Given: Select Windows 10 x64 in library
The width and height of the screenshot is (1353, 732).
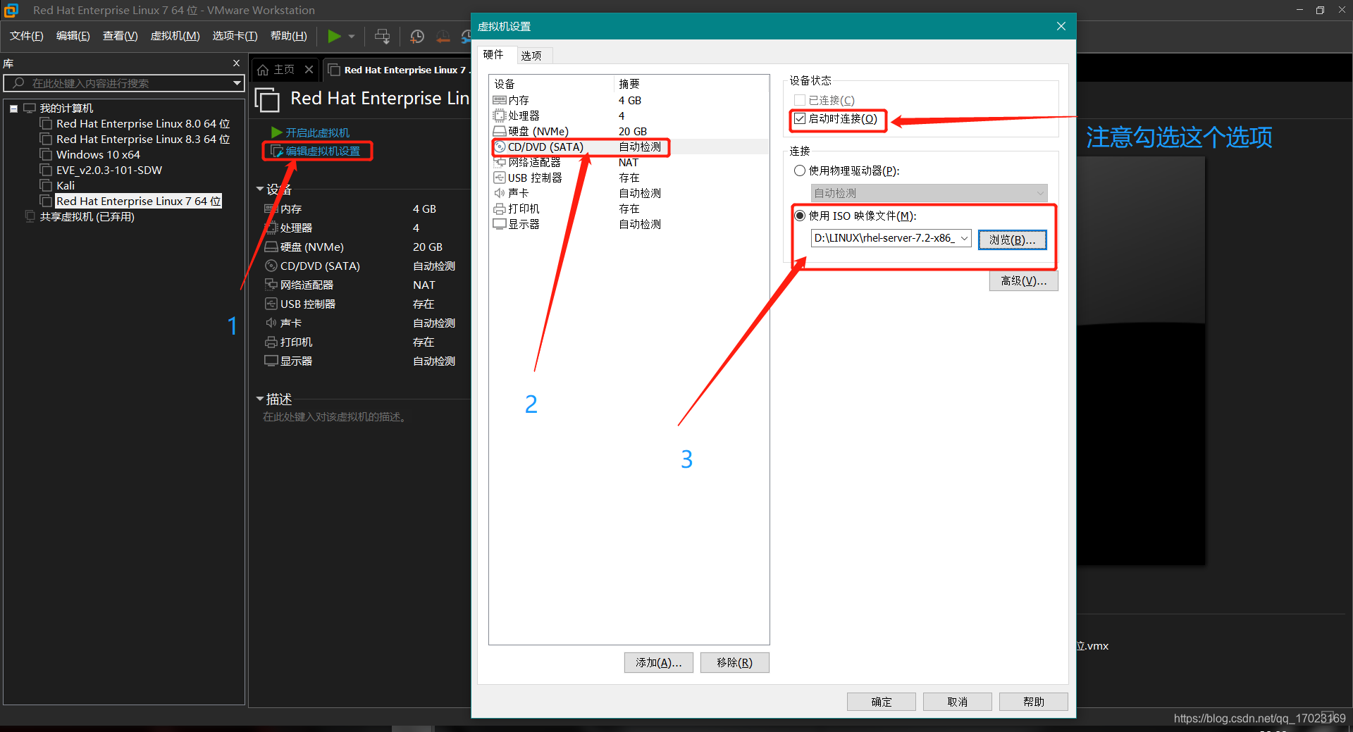Looking at the screenshot, I should pyautogui.click(x=98, y=155).
